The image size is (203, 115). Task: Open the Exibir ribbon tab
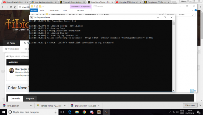65,10
